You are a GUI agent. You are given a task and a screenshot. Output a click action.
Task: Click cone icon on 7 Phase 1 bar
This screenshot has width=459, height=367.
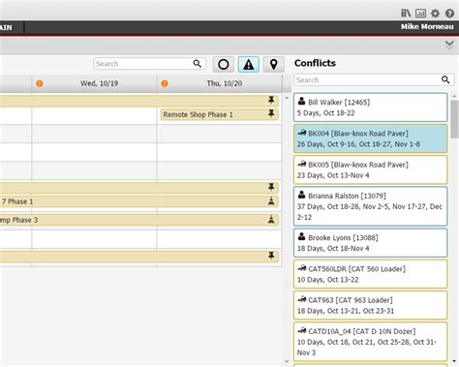coord(271,200)
